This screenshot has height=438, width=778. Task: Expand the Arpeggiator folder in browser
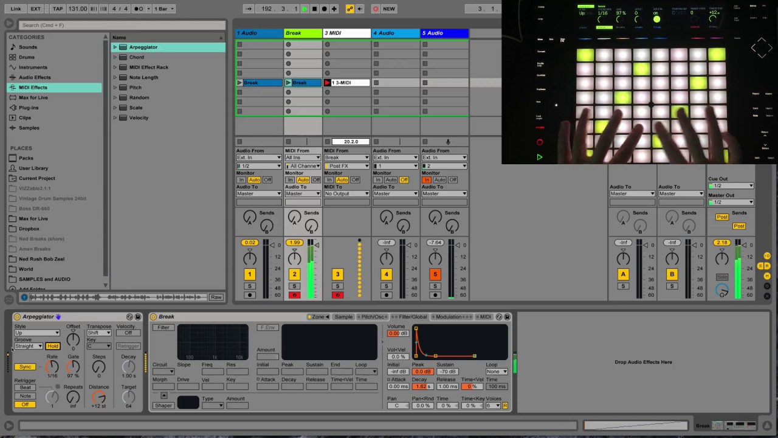tap(115, 47)
